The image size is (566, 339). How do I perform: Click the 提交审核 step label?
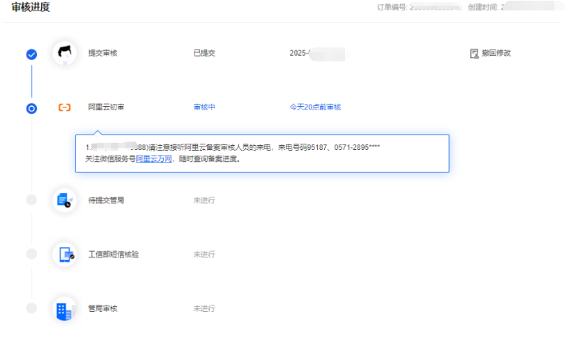pyautogui.click(x=102, y=53)
